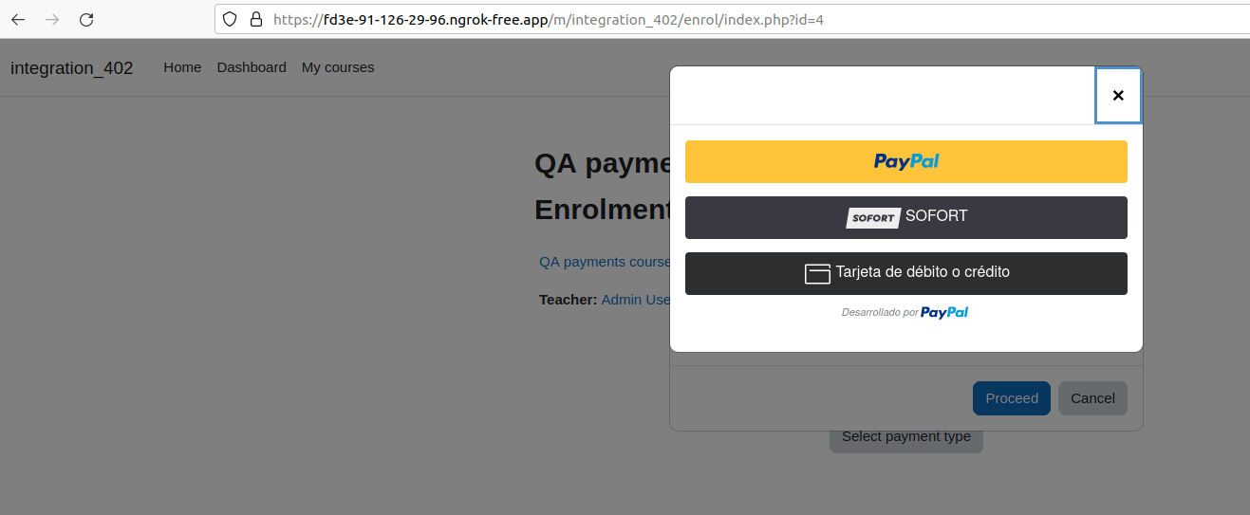
Task: Click the Enrolment heading text
Action: click(x=602, y=209)
